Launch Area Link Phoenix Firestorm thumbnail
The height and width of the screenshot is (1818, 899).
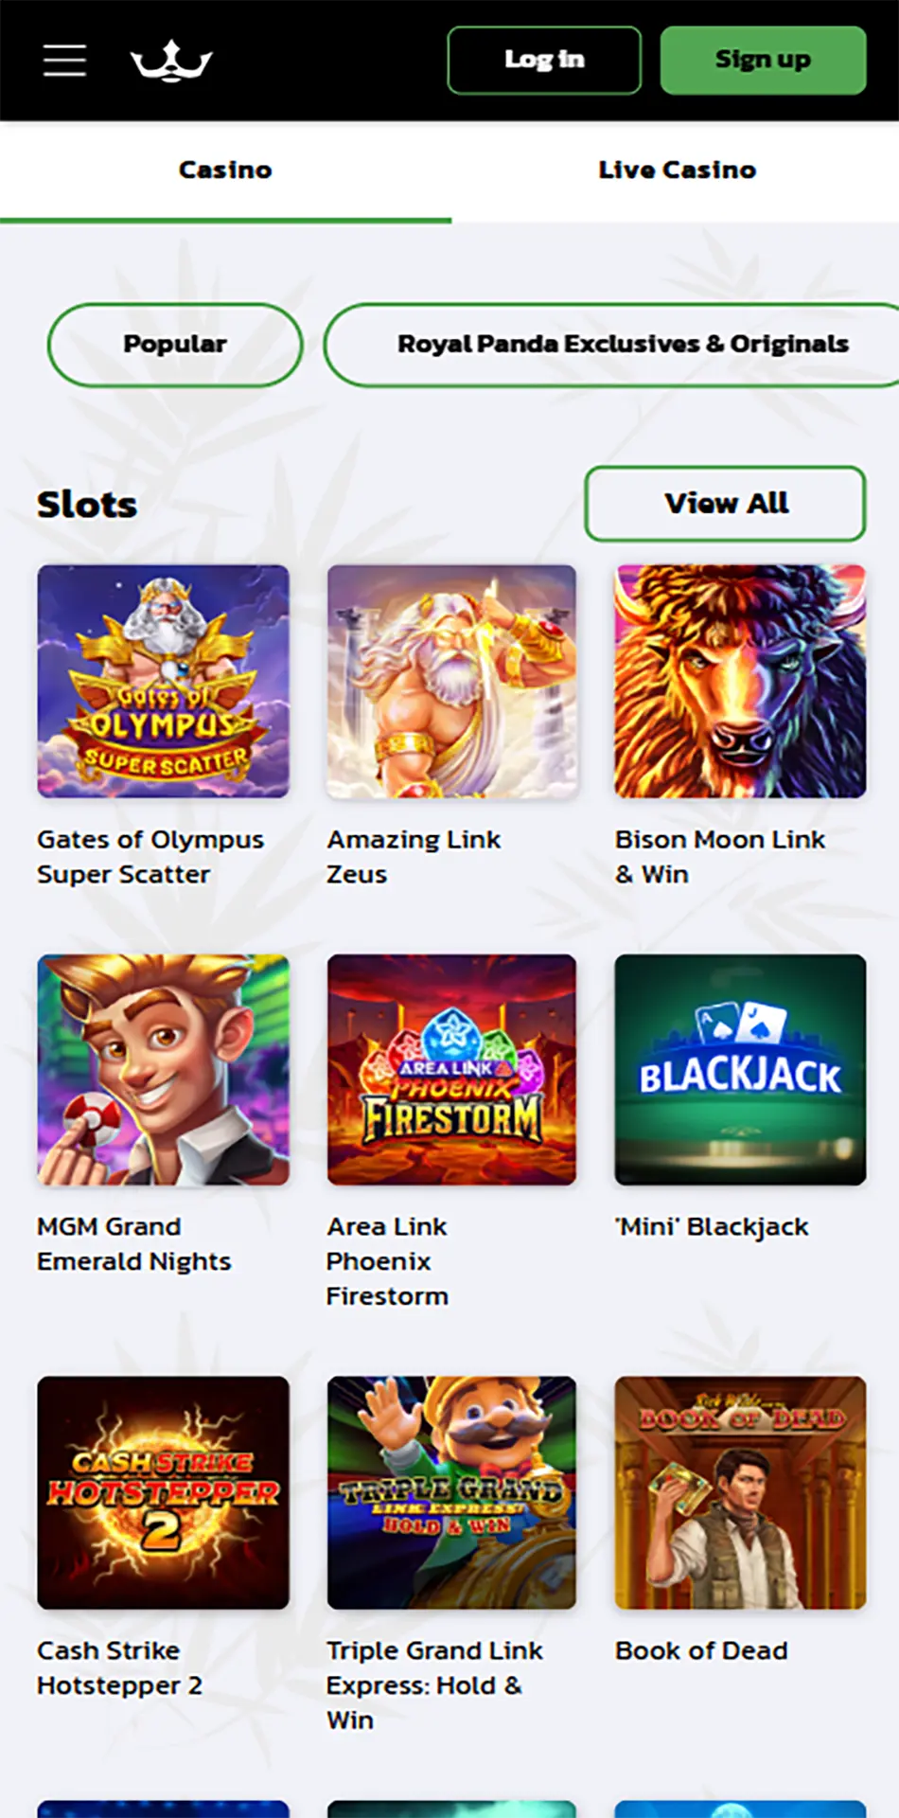point(451,1069)
